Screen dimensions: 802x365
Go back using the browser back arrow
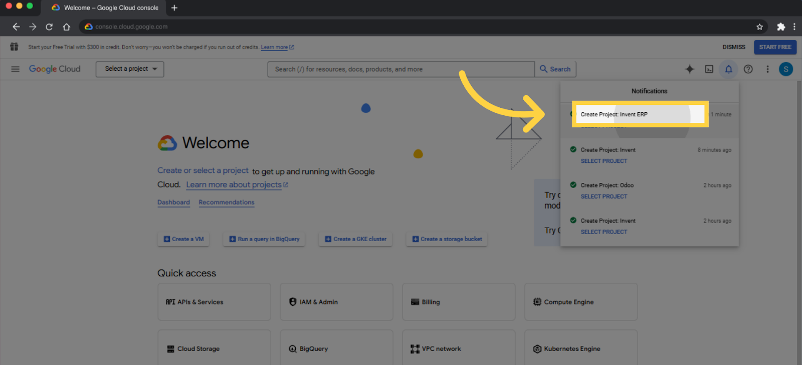(16, 27)
